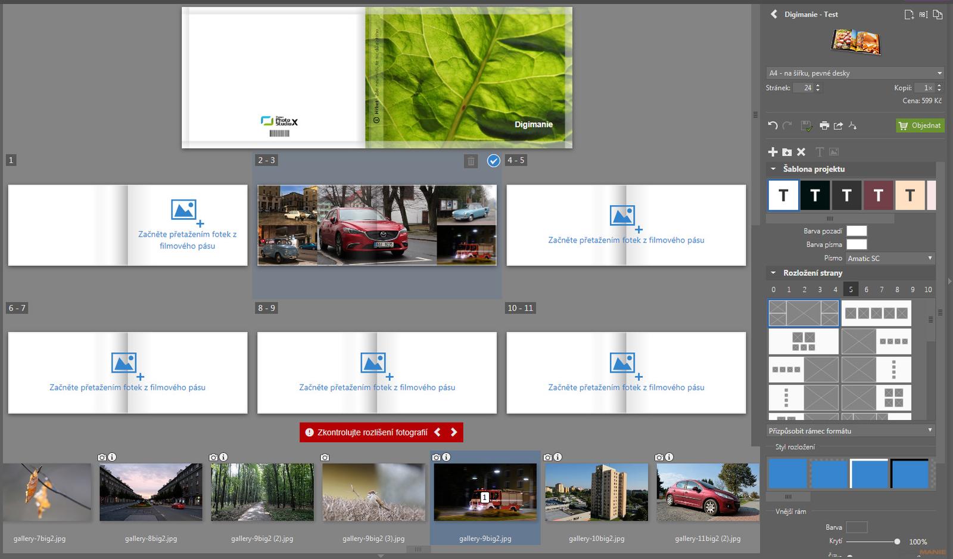The image size is (953, 559).
Task: Click the Barva pozadí color swatch
Action: point(857,231)
